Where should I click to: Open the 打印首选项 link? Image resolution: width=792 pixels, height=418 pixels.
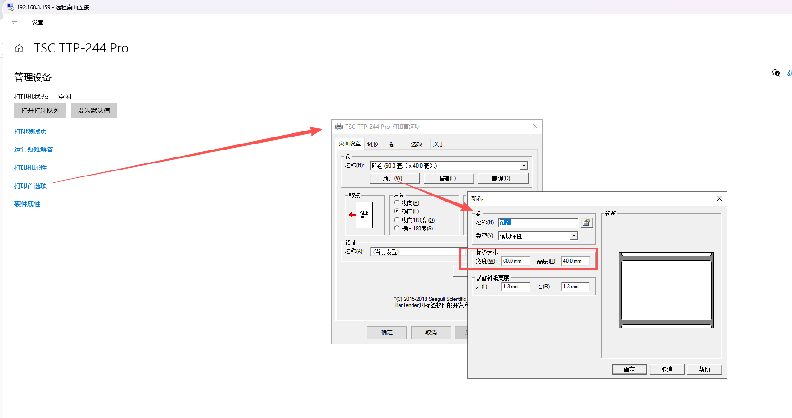pyautogui.click(x=31, y=186)
